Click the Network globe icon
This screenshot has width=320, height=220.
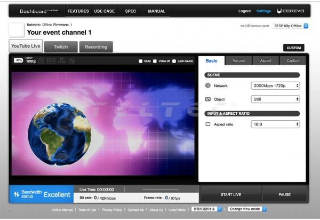click(208, 85)
